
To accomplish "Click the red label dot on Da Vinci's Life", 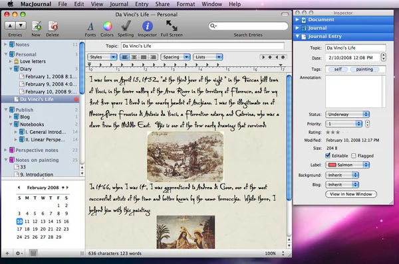I will [76, 99].
